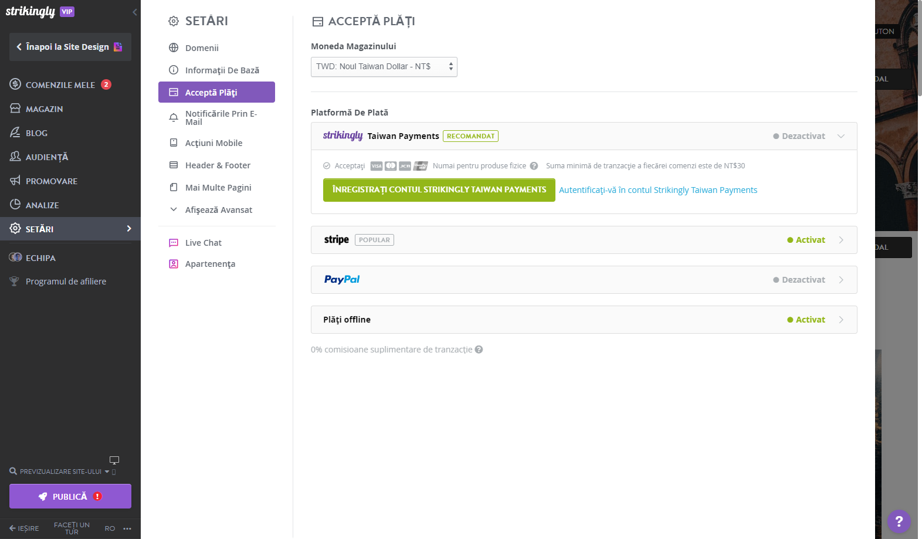Click the Mastercard card icon
The height and width of the screenshot is (539, 922).
391,166
